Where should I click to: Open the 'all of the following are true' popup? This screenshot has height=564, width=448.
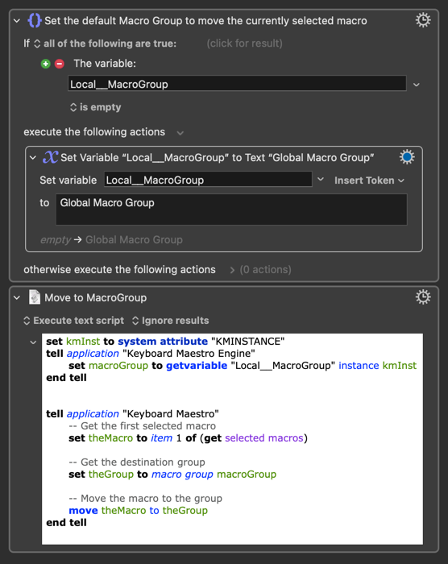(105, 44)
